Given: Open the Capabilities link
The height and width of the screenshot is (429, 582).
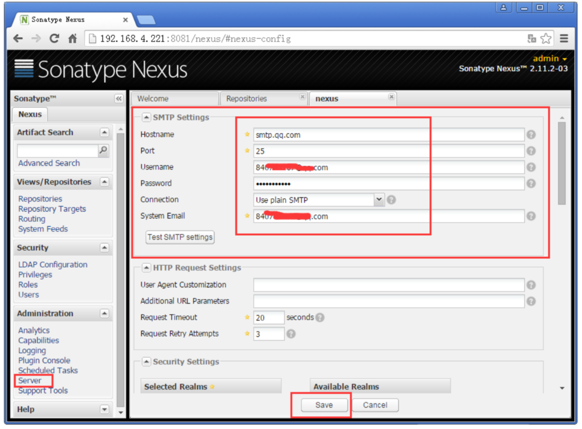Looking at the screenshot, I should (39, 340).
